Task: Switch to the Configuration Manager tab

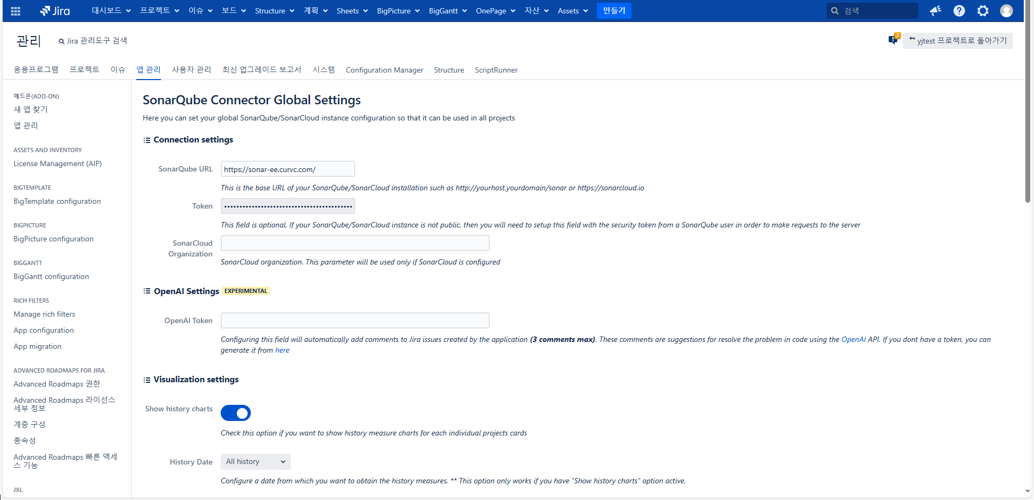Action: 384,70
